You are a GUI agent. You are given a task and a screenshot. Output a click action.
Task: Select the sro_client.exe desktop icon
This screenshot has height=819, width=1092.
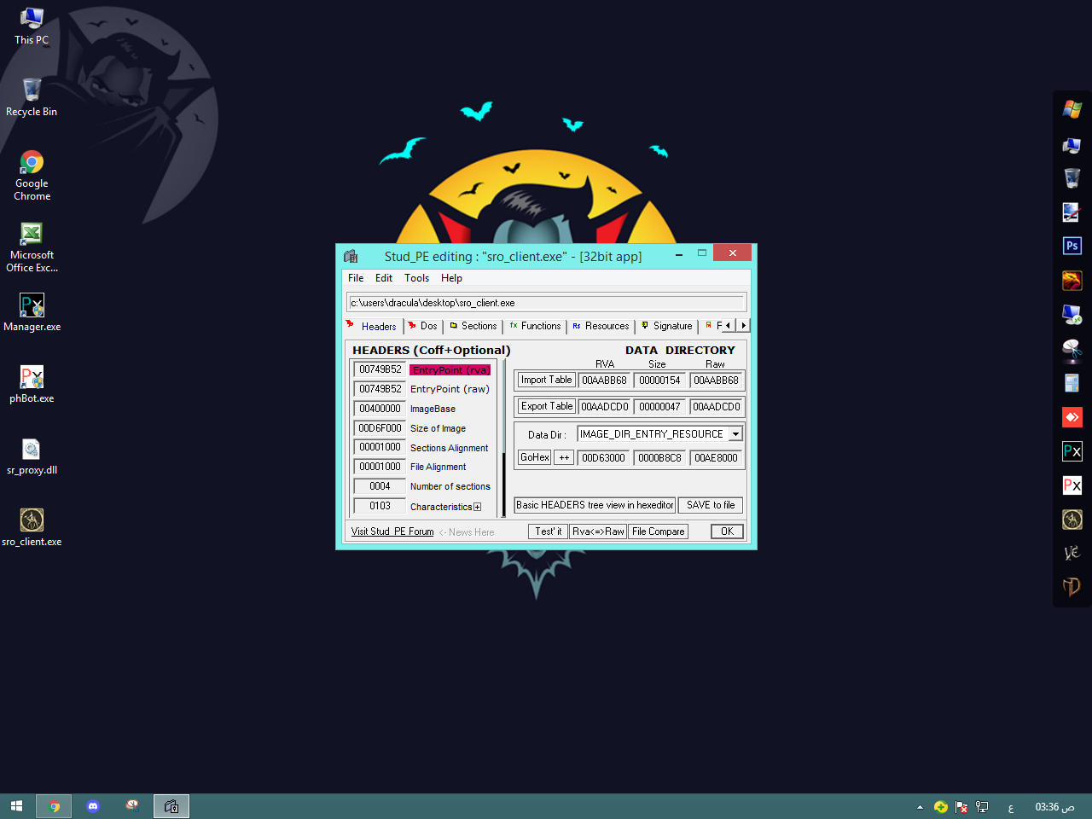pos(32,527)
